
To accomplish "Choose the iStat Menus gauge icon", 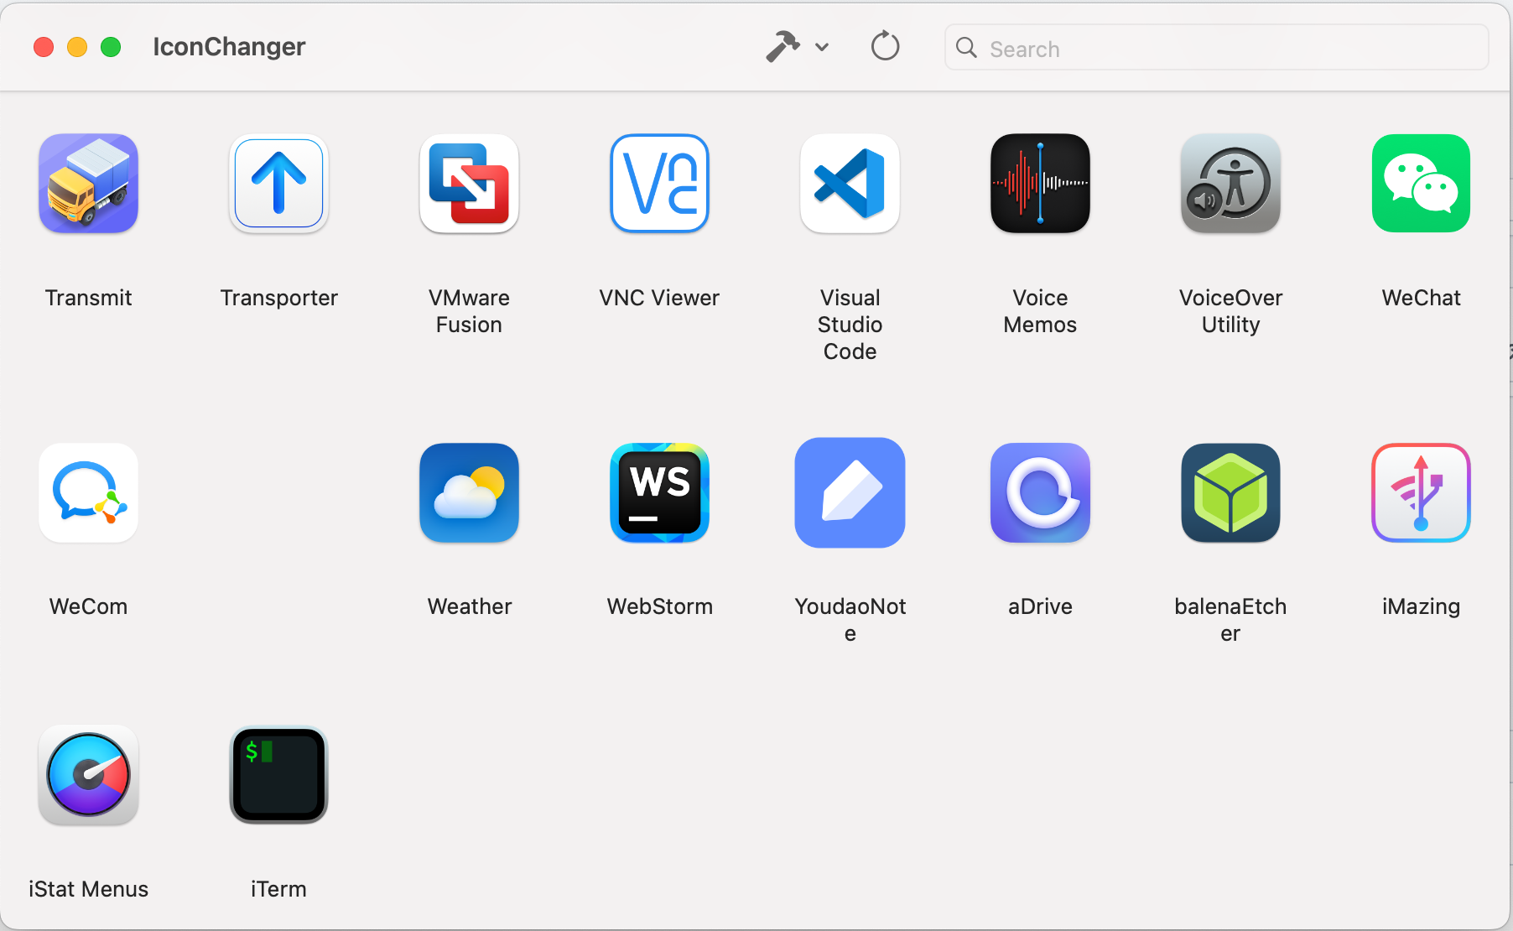I will (x=88, y=775).
